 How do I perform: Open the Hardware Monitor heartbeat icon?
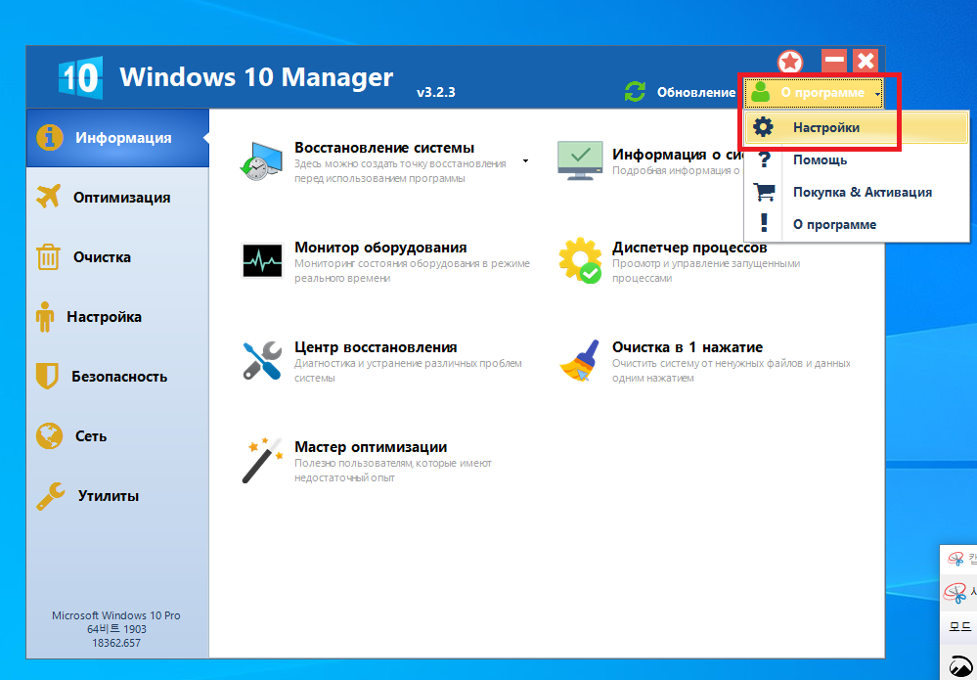tap(262, 261)
